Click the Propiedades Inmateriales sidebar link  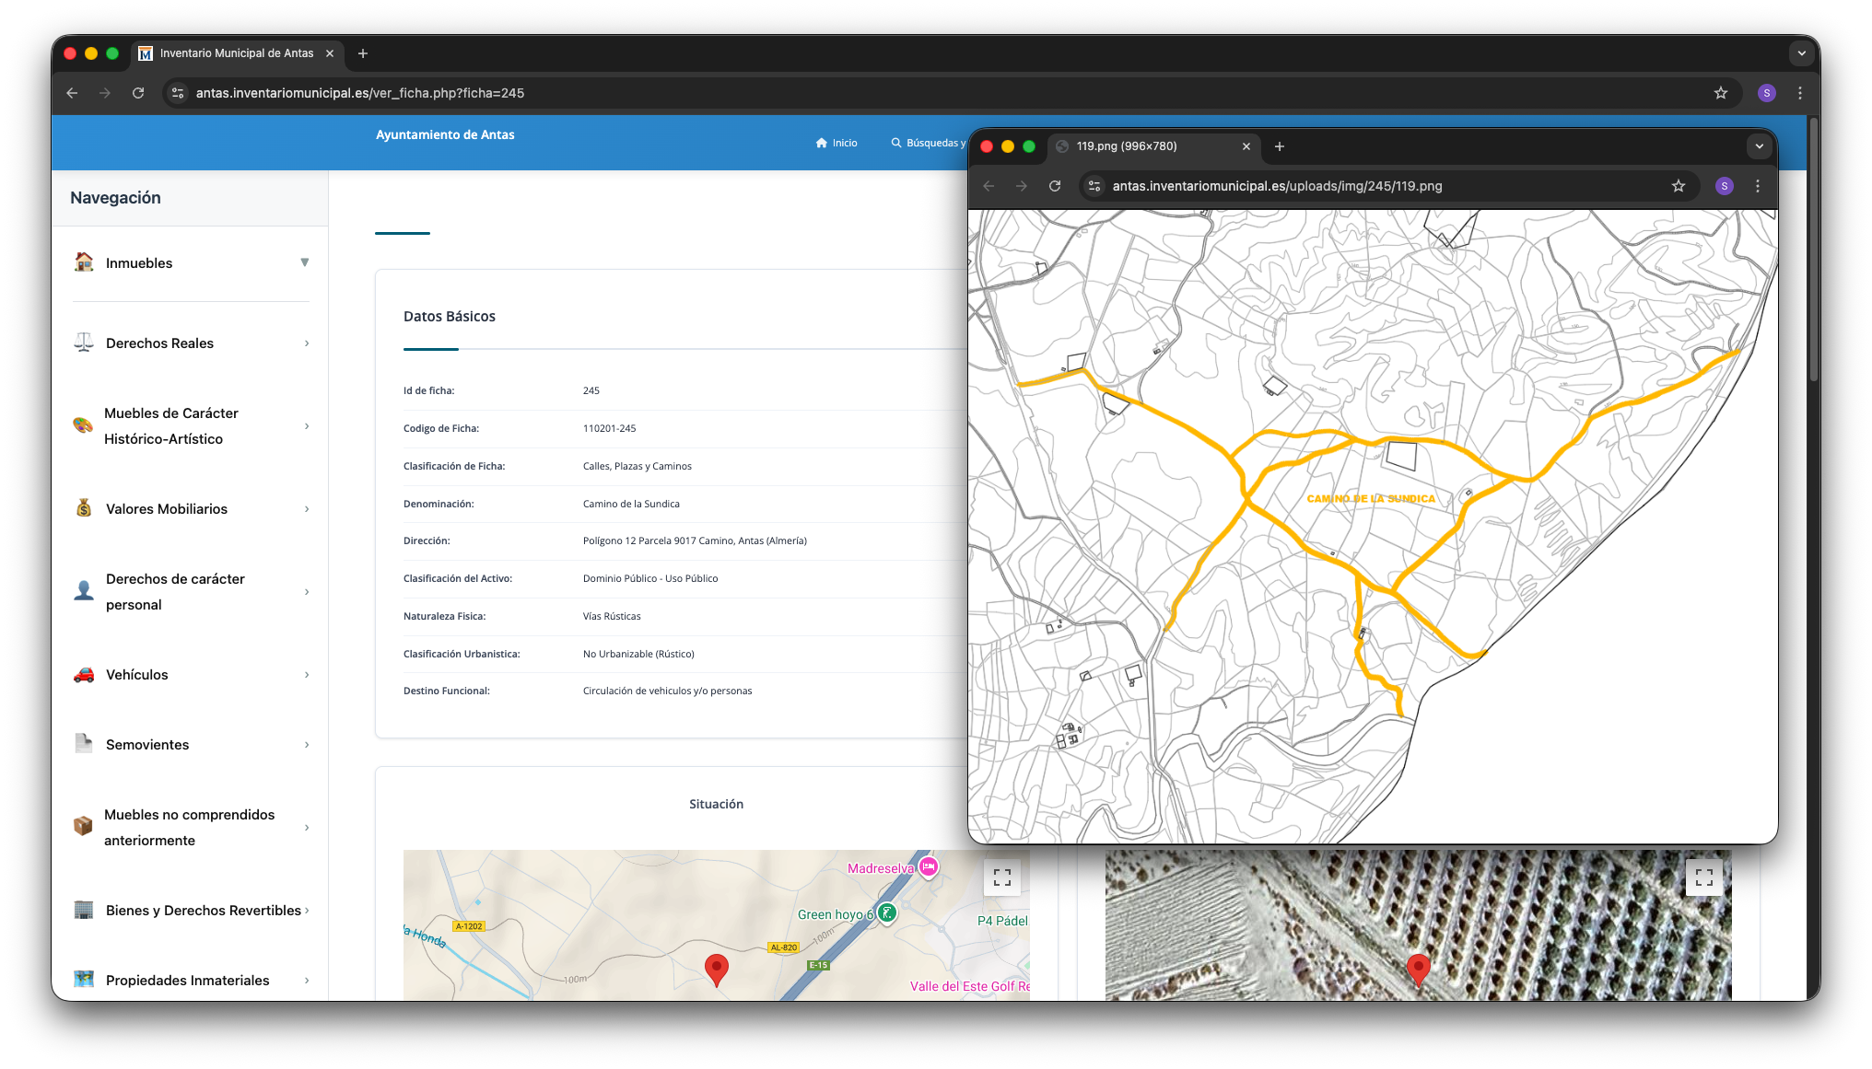click(187, 980)
